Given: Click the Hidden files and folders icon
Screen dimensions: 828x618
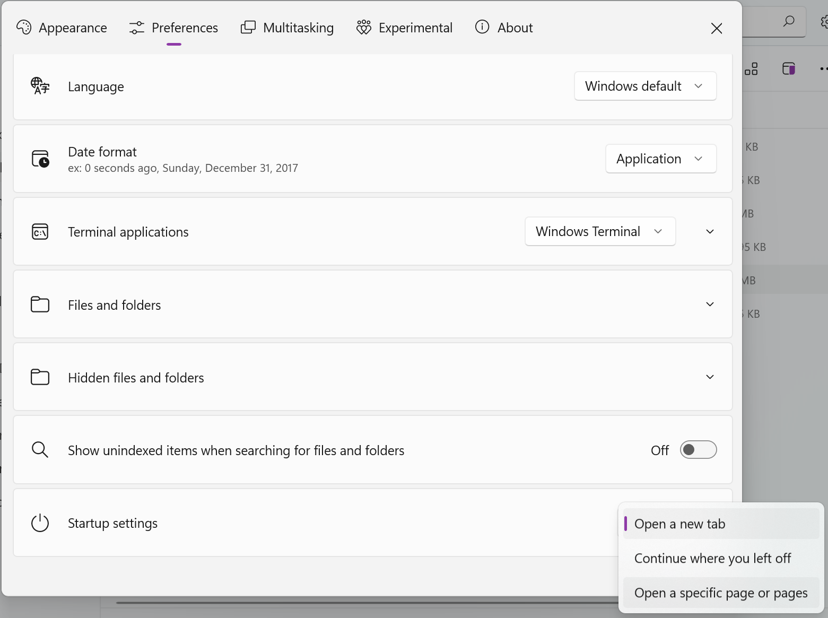Looking at the screenshot, I should [x=40, y=377].
